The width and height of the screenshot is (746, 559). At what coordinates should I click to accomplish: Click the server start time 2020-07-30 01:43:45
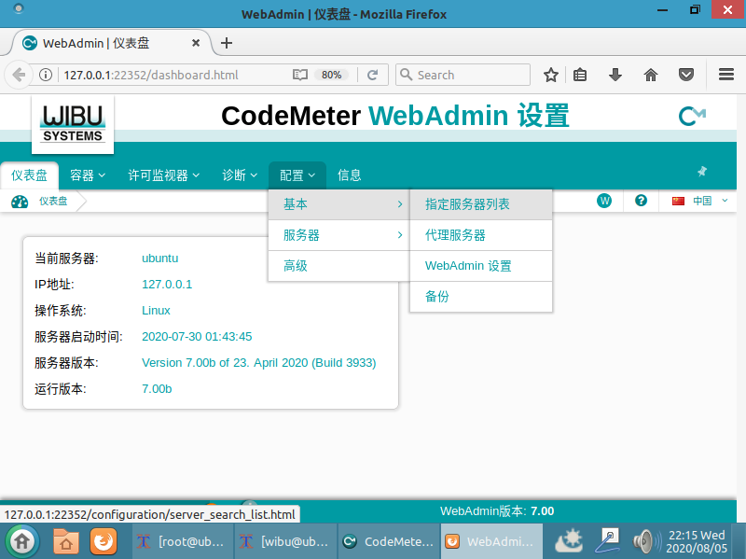(x=197, y=337)
